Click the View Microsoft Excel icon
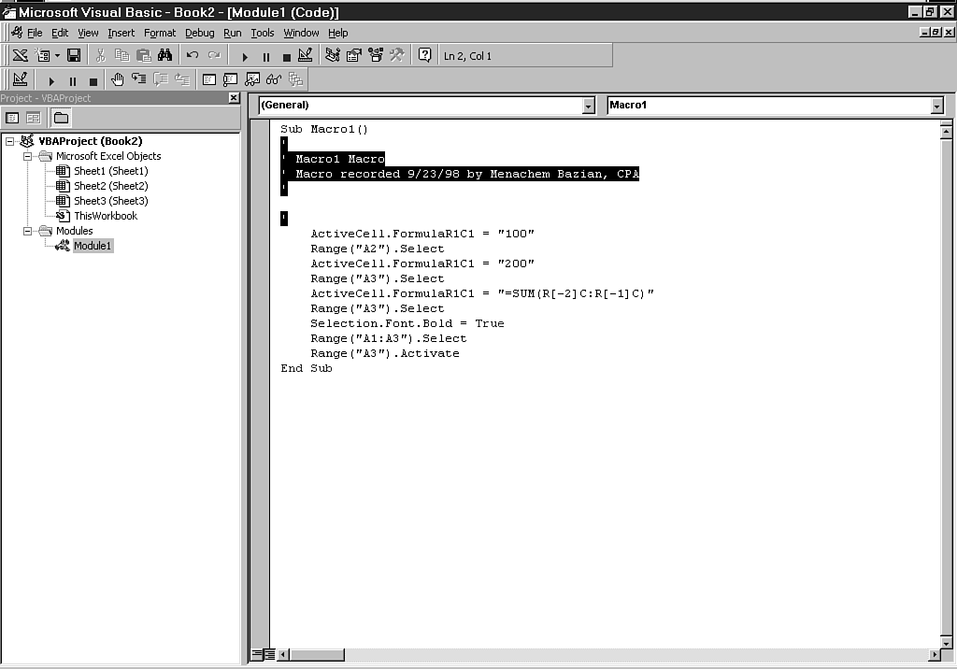 (x=20, y=56)
